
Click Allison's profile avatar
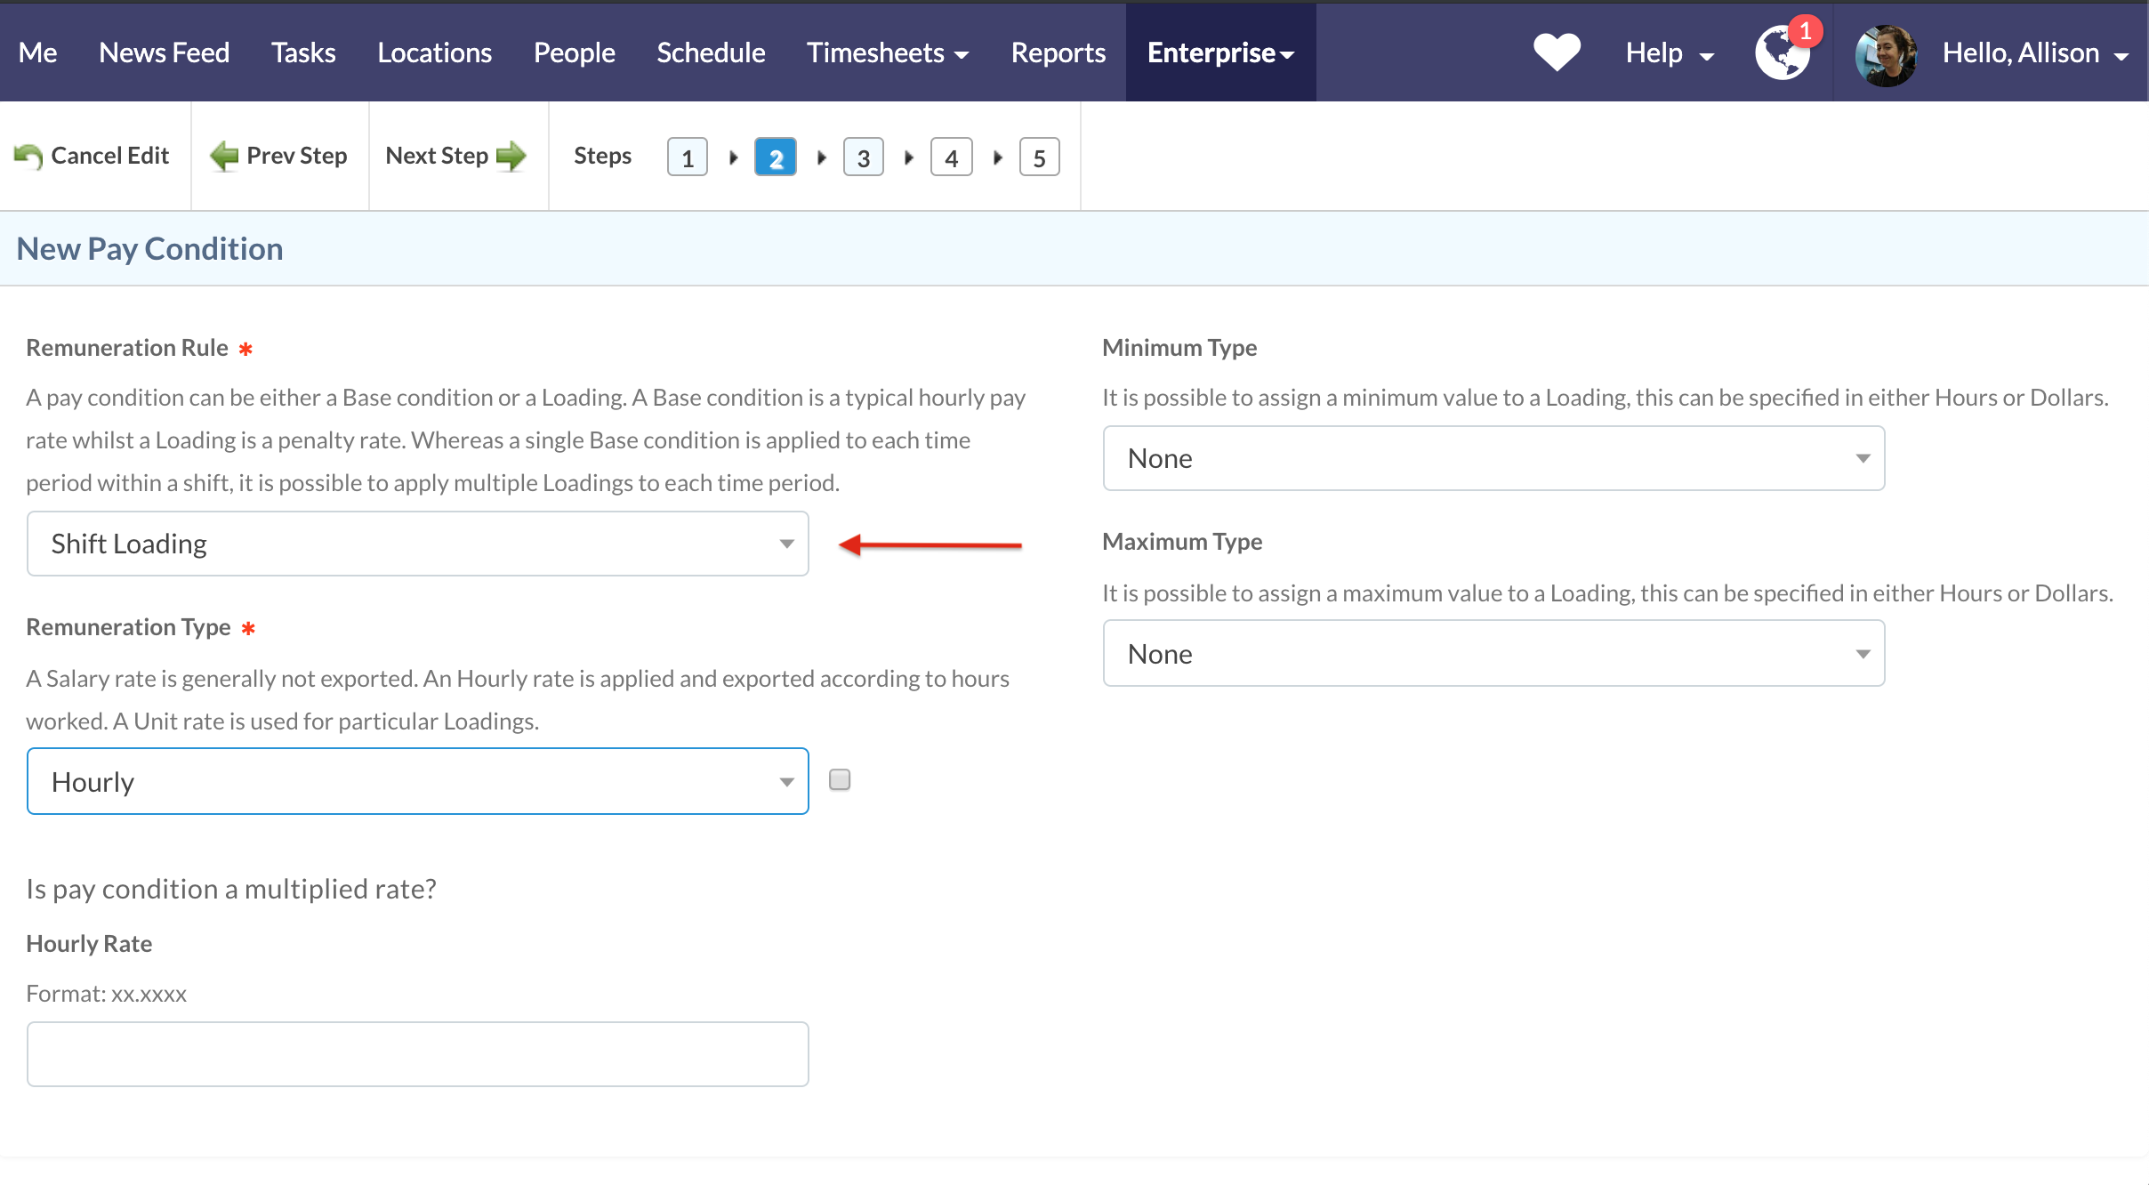pos(1885,54)
